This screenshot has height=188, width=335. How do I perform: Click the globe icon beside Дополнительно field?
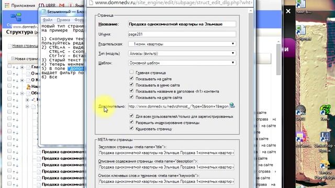tap(232, 105)
